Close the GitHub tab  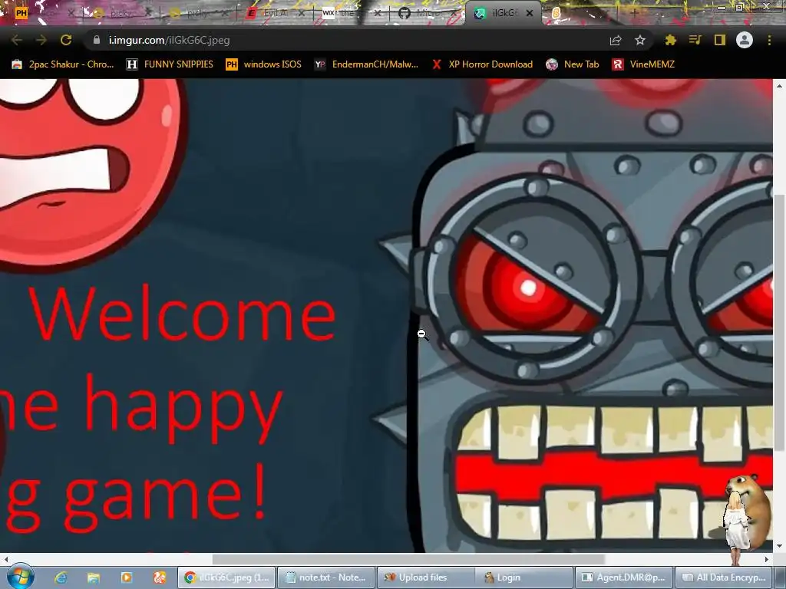tap(454, 13)
